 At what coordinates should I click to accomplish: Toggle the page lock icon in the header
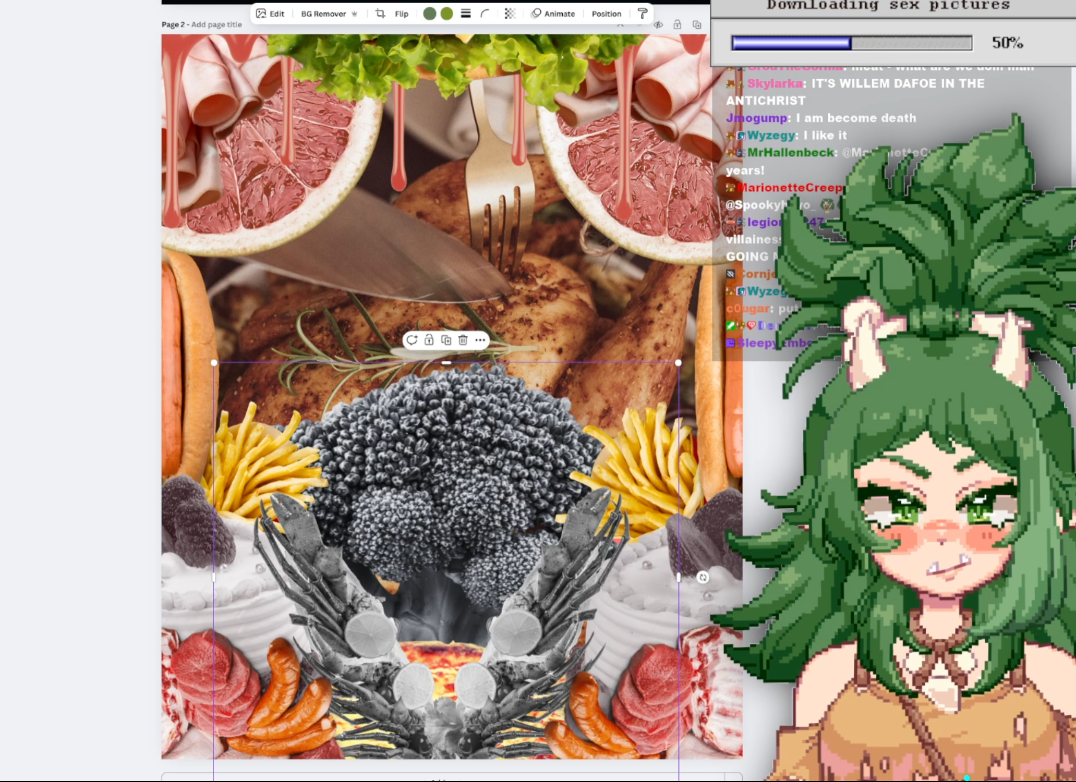[x=677, y=25]
